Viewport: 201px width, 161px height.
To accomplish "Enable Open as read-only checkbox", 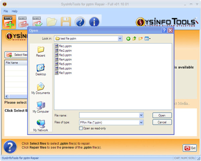I will pyautogui.click(x=81, y=128).
